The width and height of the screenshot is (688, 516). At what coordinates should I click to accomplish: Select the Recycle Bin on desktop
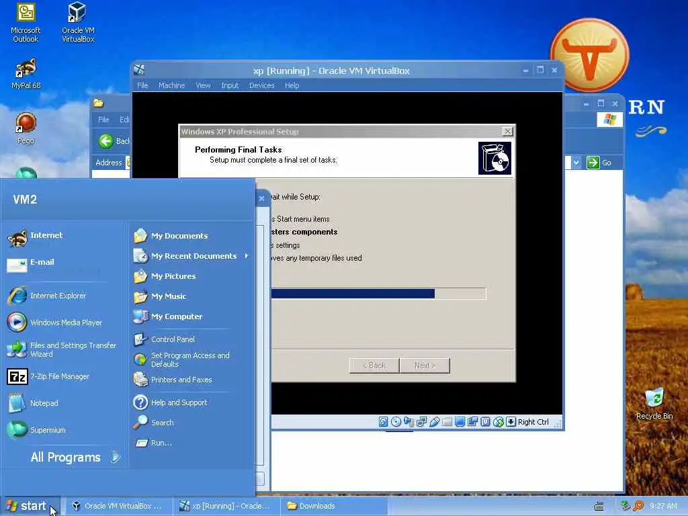(654, 404)
